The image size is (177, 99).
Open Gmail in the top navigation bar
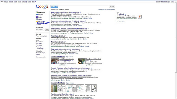click(x=29, y=2)
